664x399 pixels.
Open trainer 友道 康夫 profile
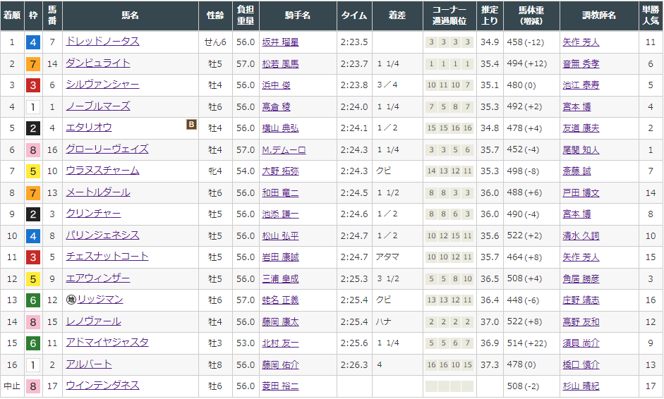point(581,128)
